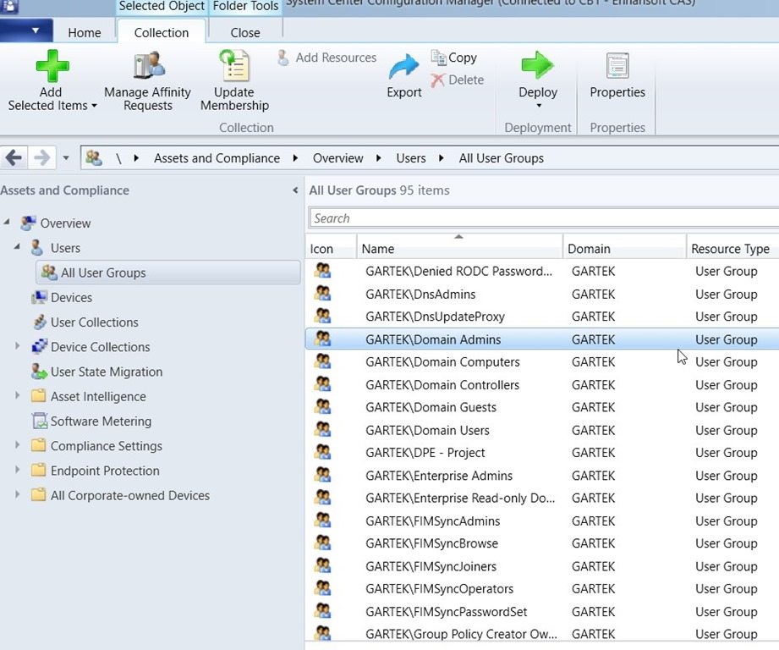Sort the list by Name column
The width and height of the screenshot is (779, 650).
459,247
